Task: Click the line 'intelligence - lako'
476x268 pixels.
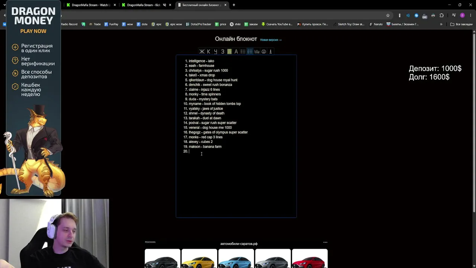Action: pyautogui.click(x=201, y=61)
